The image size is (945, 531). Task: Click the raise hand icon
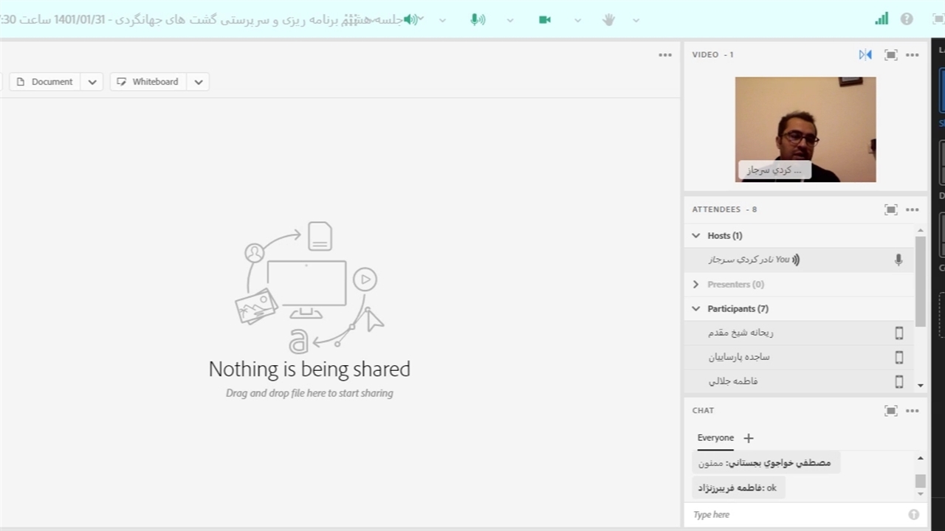pos(608,20)
